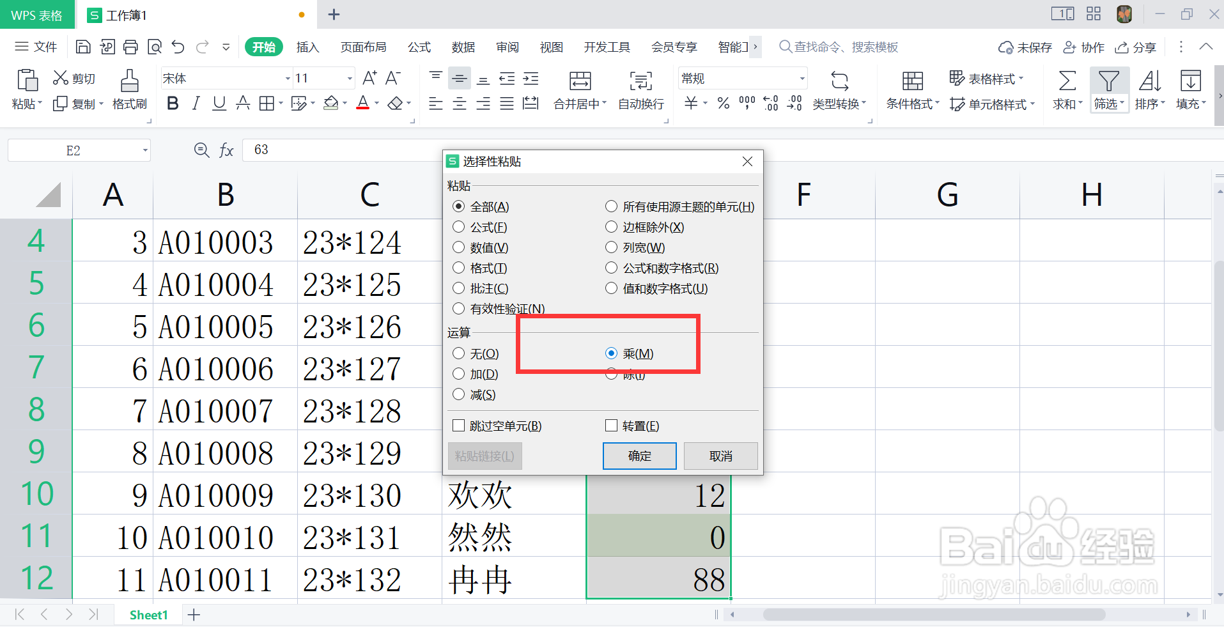Click the Merge and Center (合并居中) icon
Image resolution: width=1224 pixels, height=627 pixels.
(x=580, y=81)
